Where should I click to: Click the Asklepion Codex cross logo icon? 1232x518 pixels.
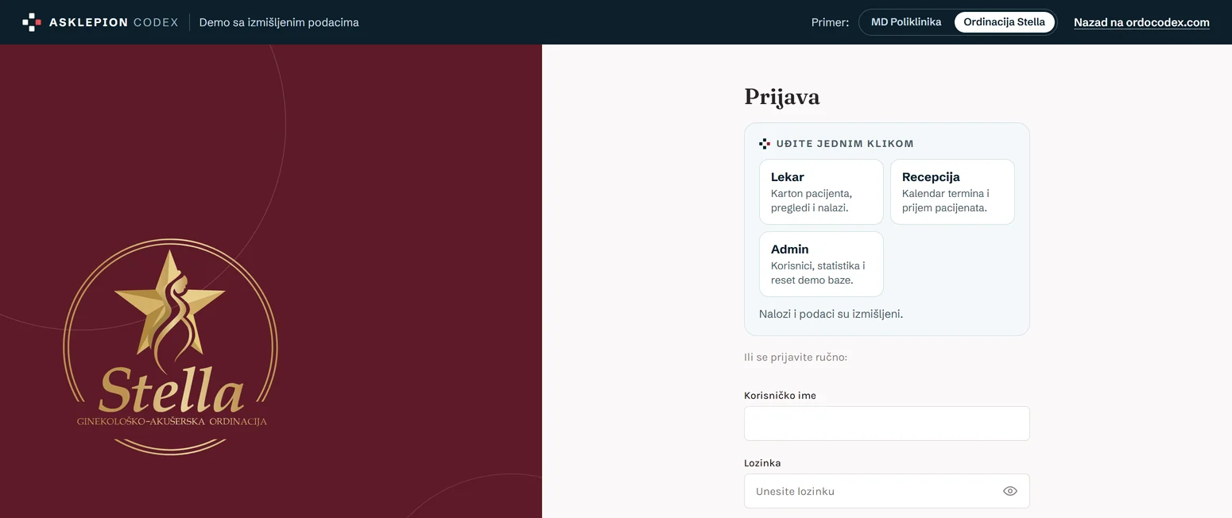(x=31, y=22)
